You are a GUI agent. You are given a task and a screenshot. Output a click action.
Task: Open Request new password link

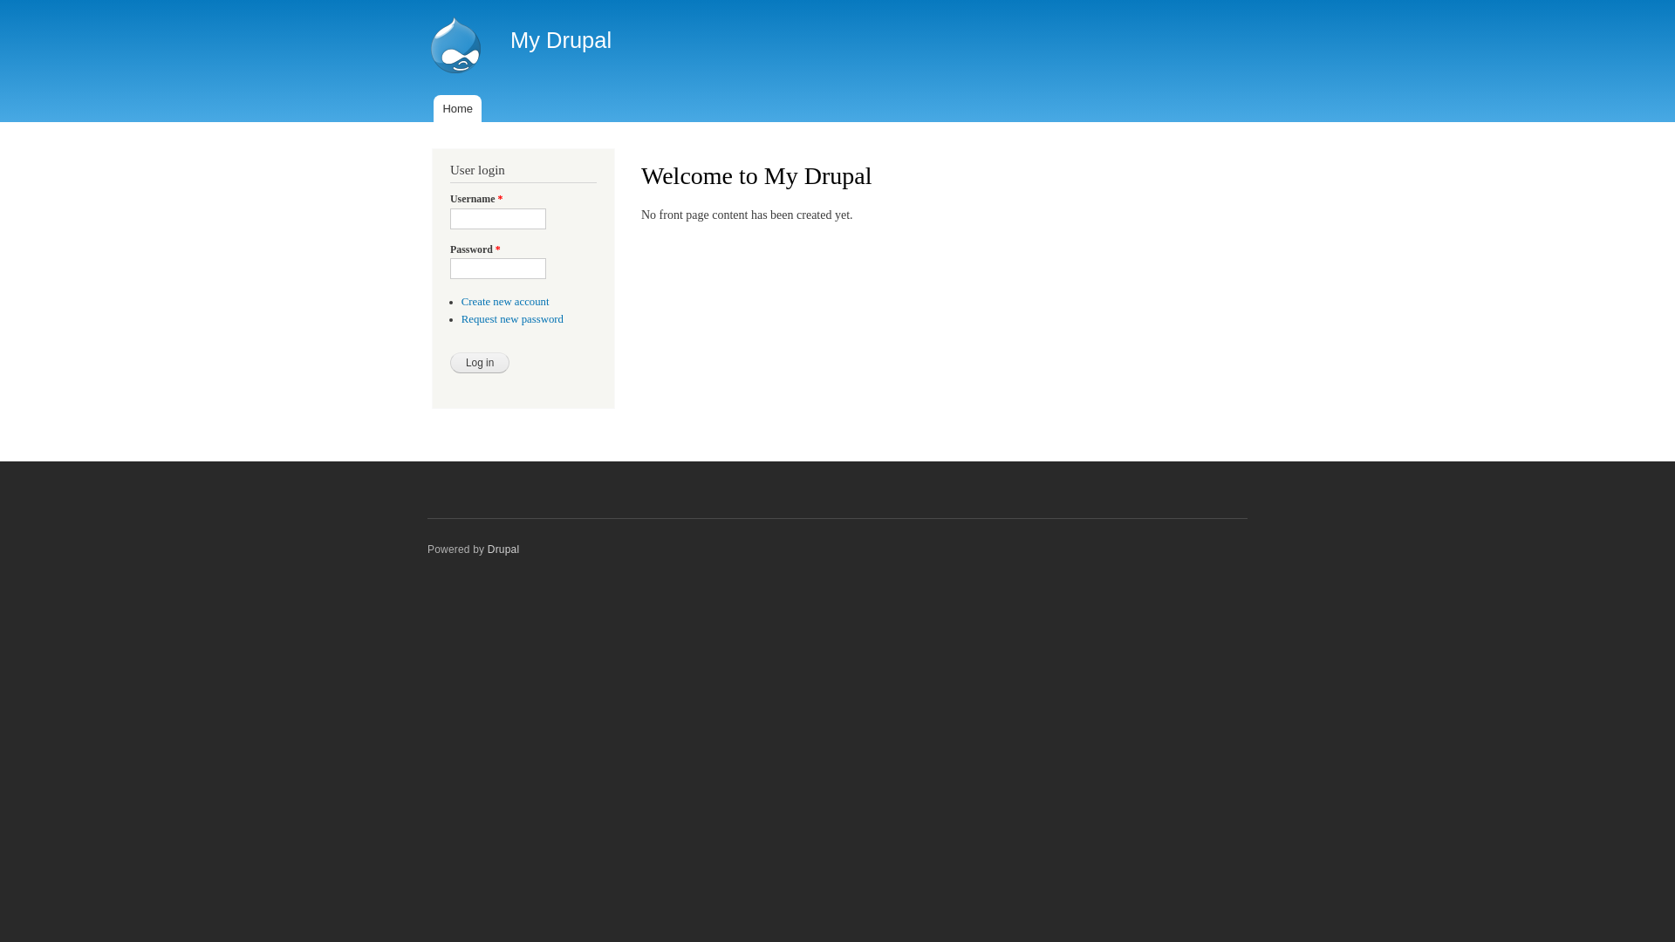pyautogui.click(x=512, y=319)
